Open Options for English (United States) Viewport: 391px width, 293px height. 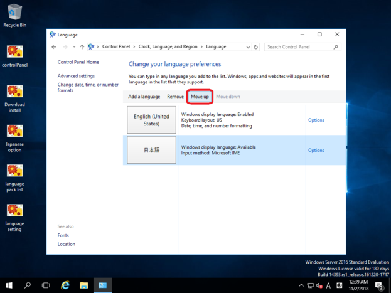(316, 120)
